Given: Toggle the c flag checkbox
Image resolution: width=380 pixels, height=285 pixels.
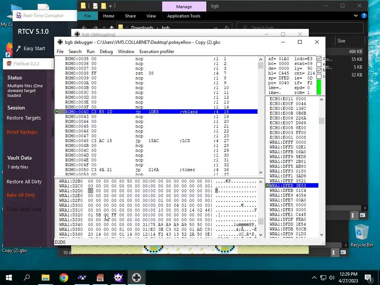Looking at the screenshot, I should (x=319, y=76).
